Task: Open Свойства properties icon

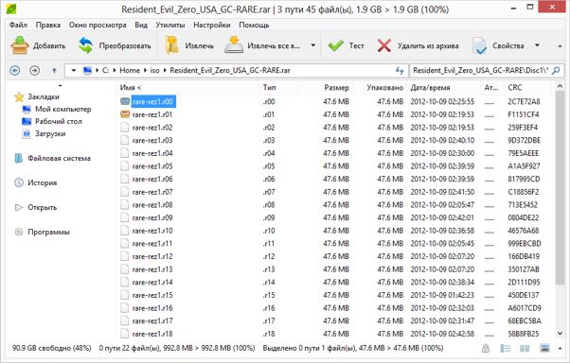Action: (x=479, y=45)
